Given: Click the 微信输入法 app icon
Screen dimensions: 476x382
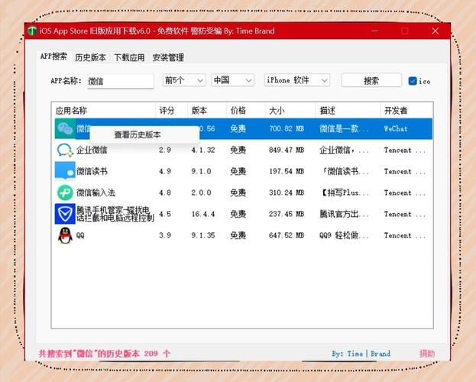Looking at the screenshot, I should [x=65, y=193].
